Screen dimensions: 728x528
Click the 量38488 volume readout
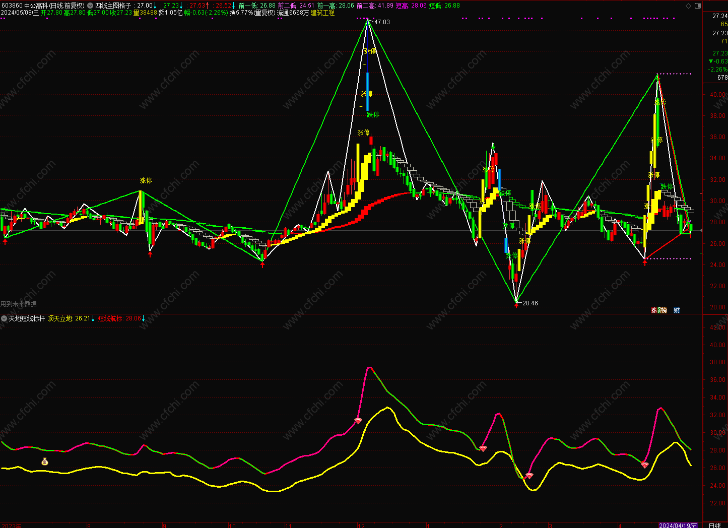145,13
